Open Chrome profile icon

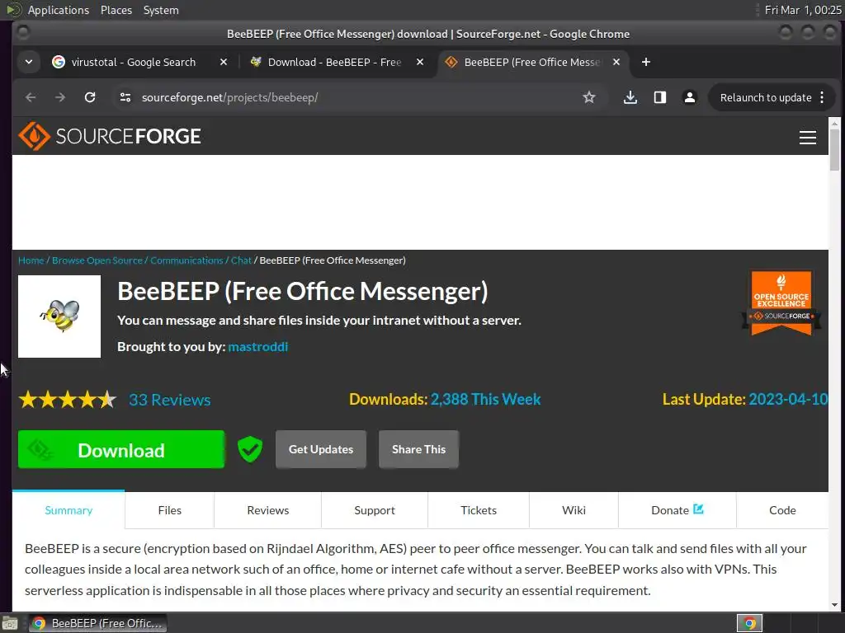tap(689, 97)
